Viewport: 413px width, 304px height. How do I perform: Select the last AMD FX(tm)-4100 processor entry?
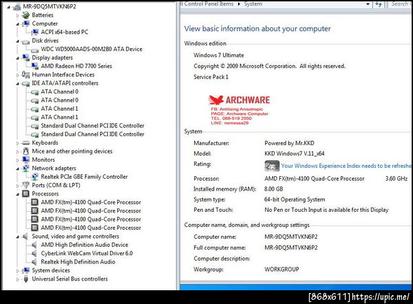(91, 228)
